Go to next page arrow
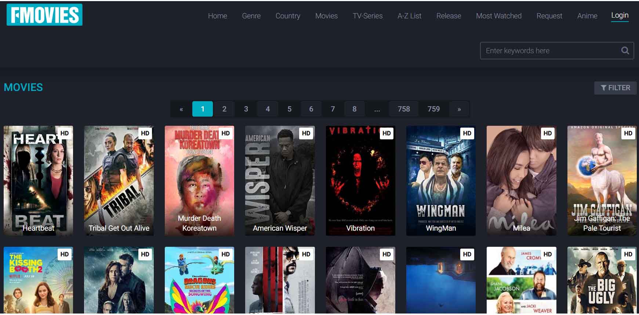The width and height of the screenshot is (639, 315). [x=459, y=109]
